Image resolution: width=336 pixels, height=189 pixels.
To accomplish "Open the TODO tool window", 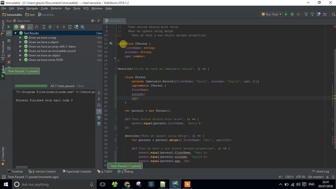I will 104,172.
